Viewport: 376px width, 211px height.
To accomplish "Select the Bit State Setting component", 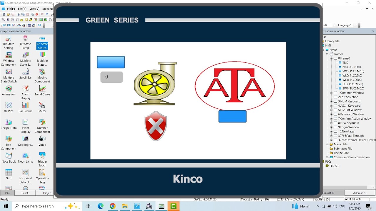I will pos(9,42).
